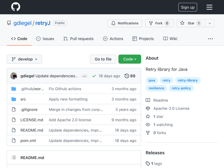Expand the green Code dropdown

coord(129,59)
